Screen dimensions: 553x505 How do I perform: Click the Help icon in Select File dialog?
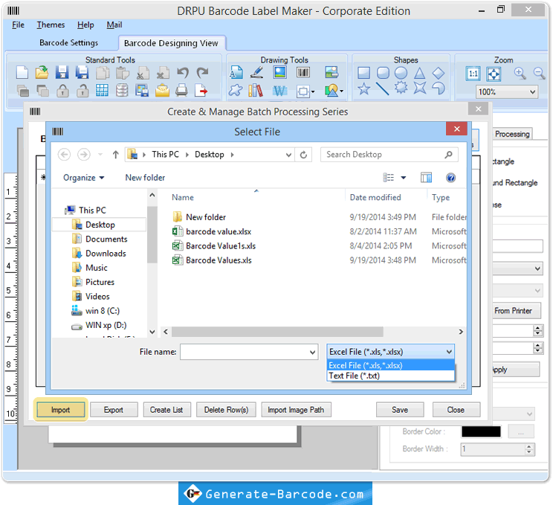tap(450, 178)
